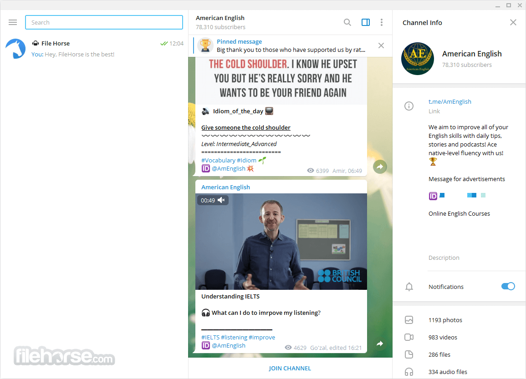Click the videos camera icon
The width and height of the screenshot is (526, 379).
tap(409, 337)
